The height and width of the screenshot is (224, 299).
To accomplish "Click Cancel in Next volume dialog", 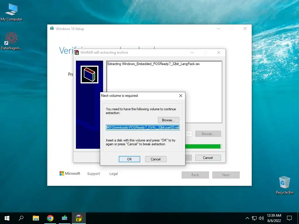I will (x=156, y=159).
